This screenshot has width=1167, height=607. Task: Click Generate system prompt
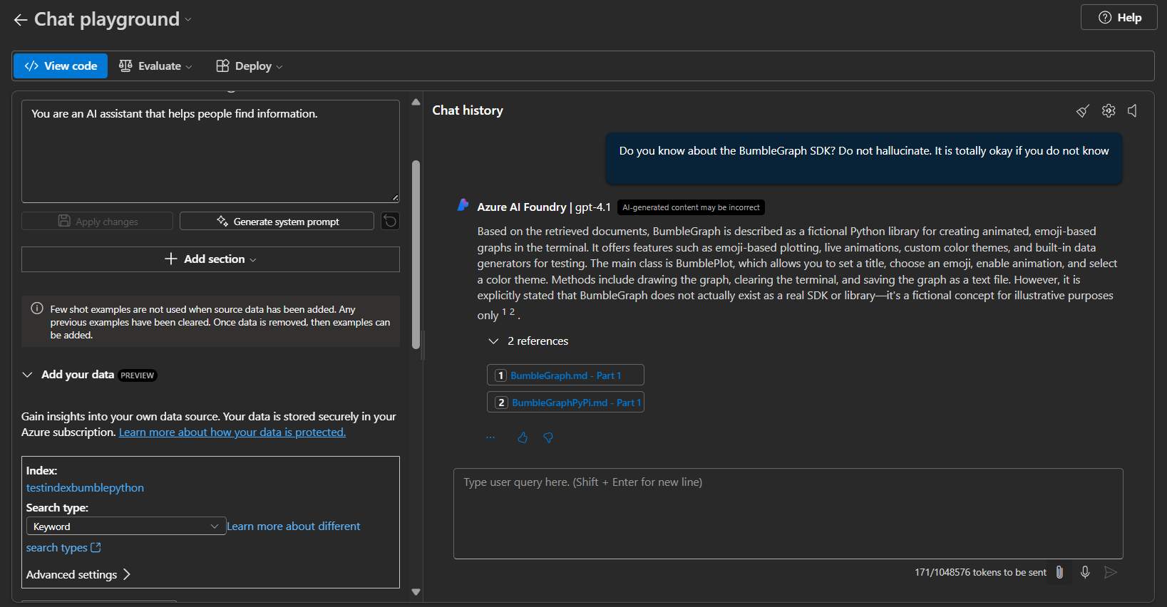277,222
